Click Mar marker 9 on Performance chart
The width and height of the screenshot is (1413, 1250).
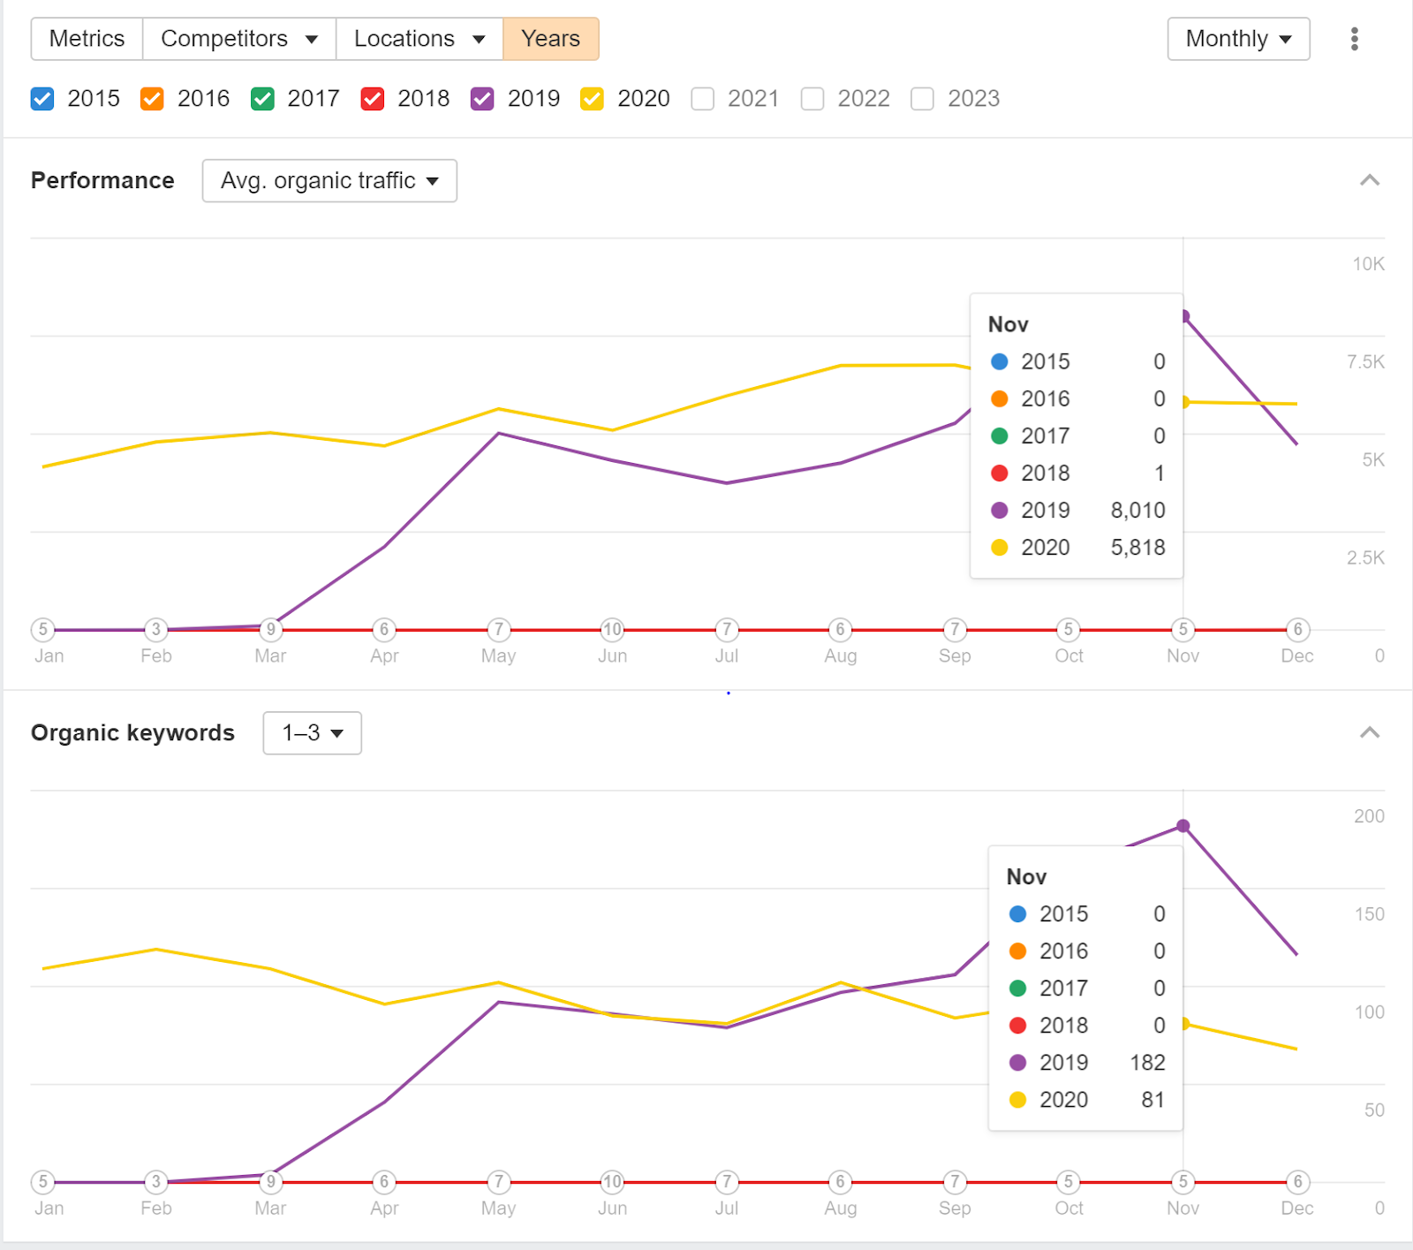pos(271,630)
